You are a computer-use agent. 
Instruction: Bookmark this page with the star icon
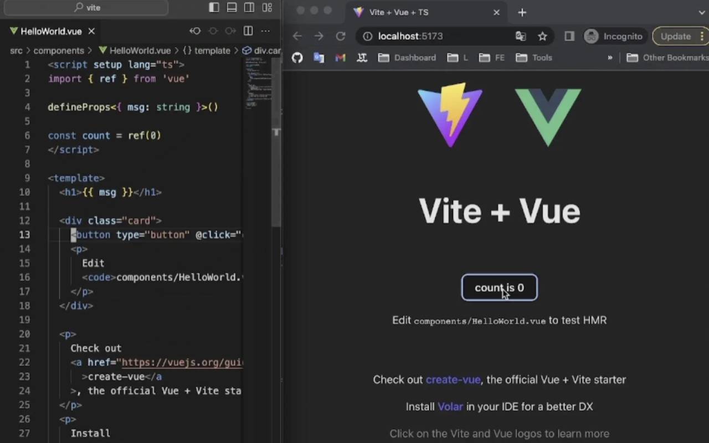[x=542, y=37]
